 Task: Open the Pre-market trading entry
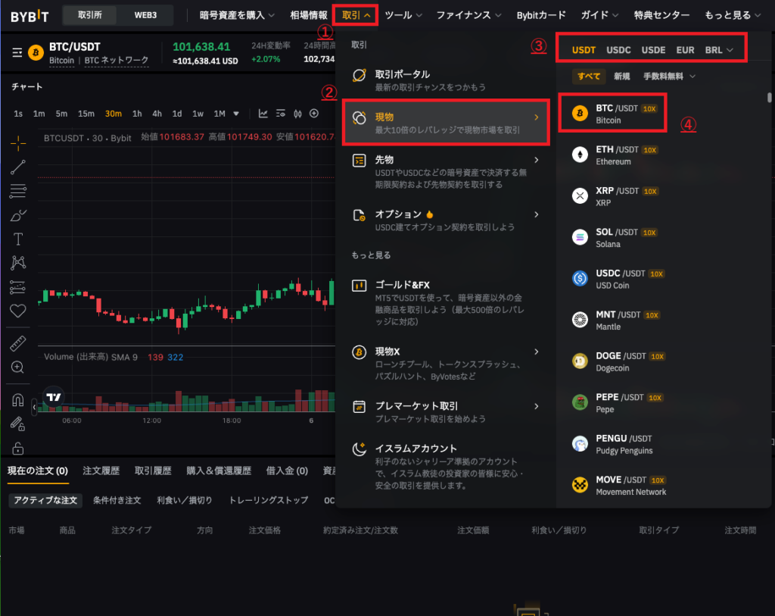[x=446, y=411]
